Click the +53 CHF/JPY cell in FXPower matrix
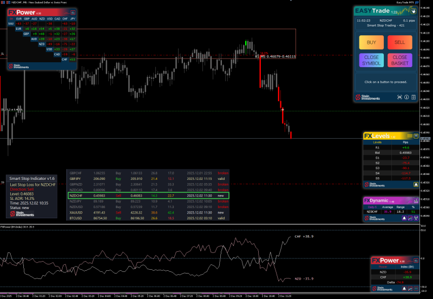The image size is (433, 299). [73, 60]
